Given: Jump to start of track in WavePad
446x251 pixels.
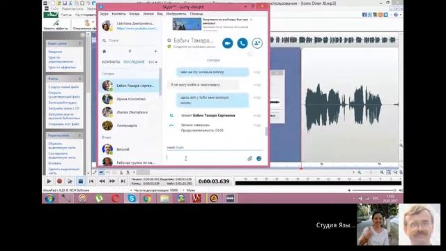Looking at the screenshot, I should coord(91,181).
